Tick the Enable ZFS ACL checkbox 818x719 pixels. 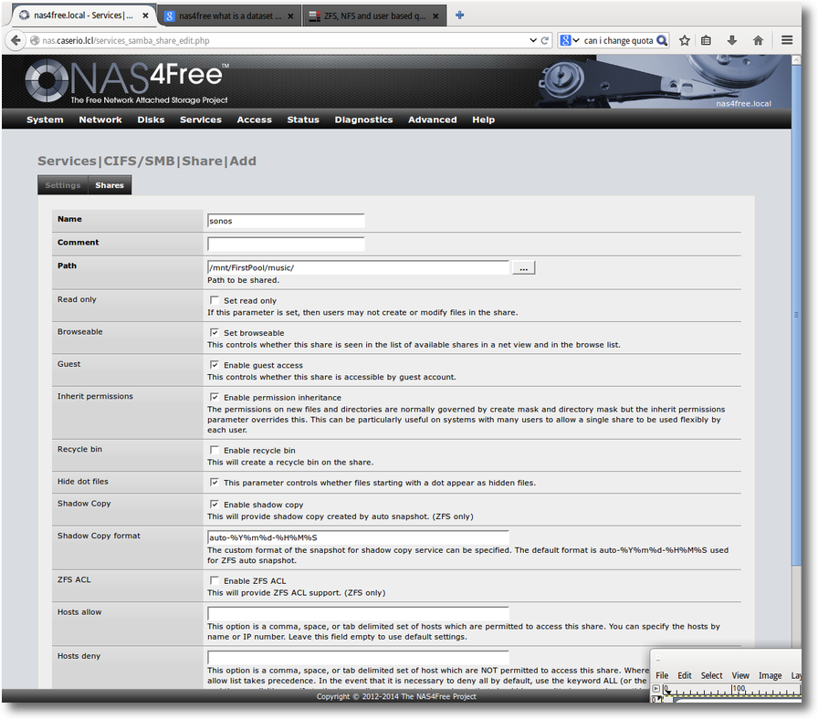214,580
